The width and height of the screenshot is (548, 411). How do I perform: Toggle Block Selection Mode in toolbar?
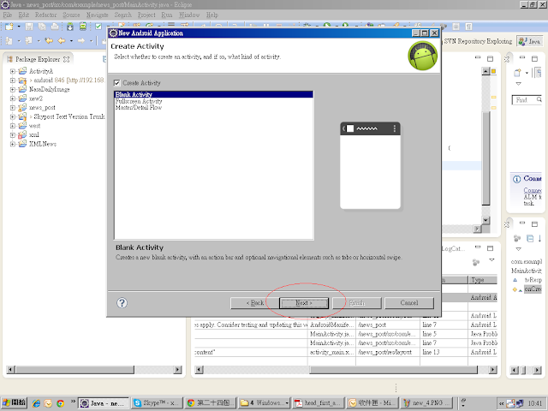[456, 27]
